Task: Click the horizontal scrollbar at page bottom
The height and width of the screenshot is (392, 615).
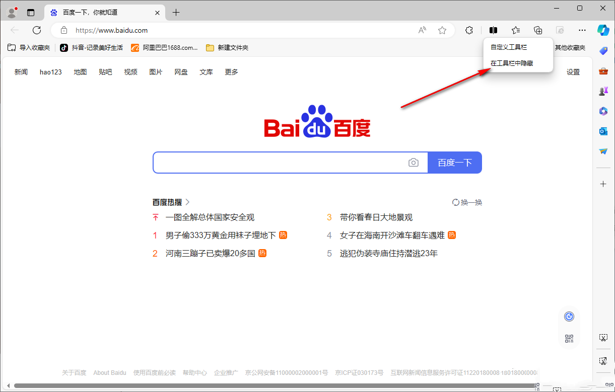Action: click(x=276, y=386)
